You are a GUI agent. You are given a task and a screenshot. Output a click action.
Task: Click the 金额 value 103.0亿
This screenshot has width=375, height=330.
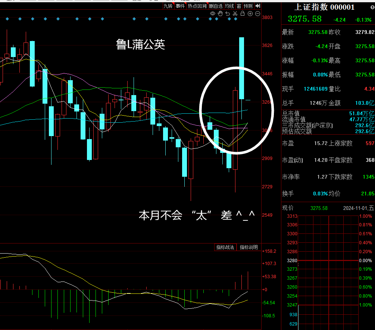[365, 103]
